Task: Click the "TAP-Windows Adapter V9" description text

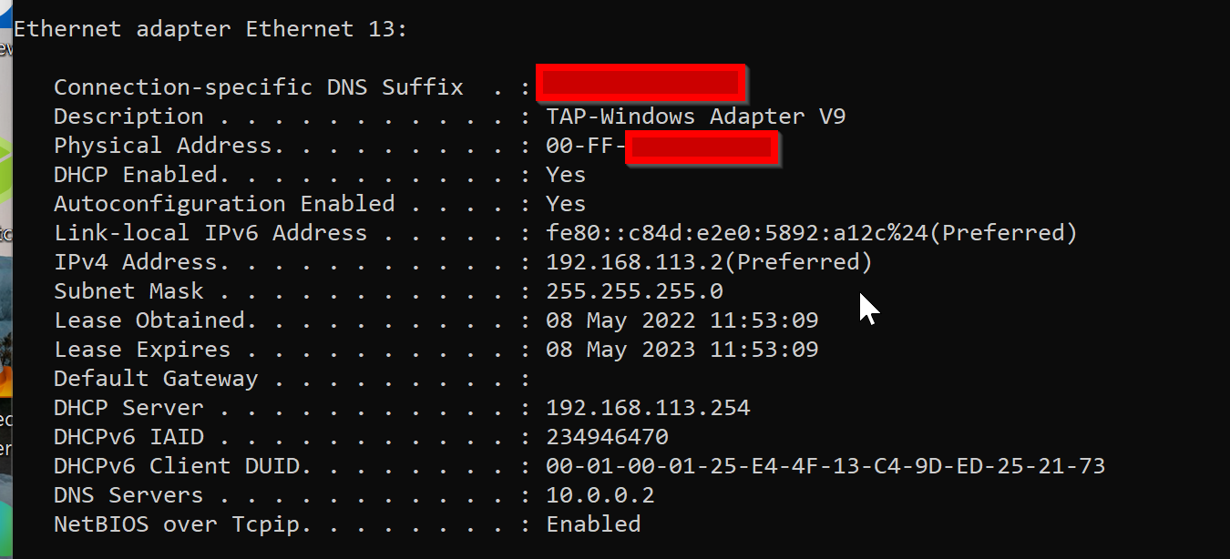Action: point(695,117)
